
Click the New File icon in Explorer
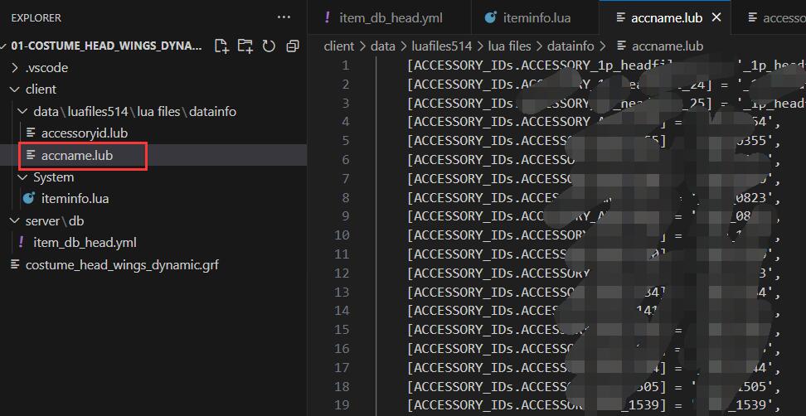coord(221,46)
